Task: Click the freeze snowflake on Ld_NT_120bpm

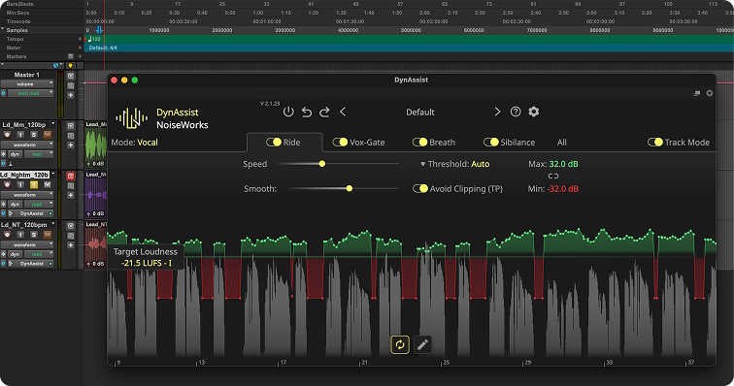Action: click(x=3, y=254)
